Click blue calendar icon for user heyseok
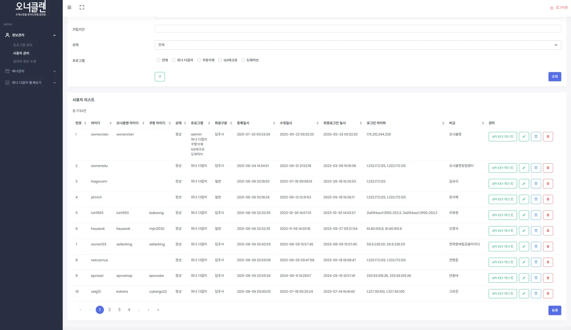571x330 pixels. [x=536, y=231]
